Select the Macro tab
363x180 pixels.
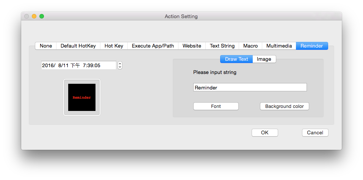pyautogui.click(x=250, y=46)
